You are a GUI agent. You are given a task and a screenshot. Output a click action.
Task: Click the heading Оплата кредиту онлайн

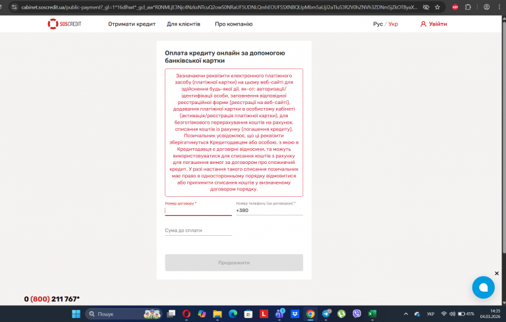(x=225, y=57)
